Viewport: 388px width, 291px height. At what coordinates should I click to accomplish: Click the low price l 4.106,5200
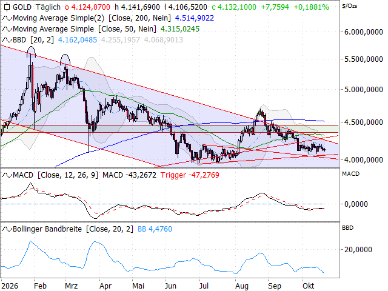[186, 7]
